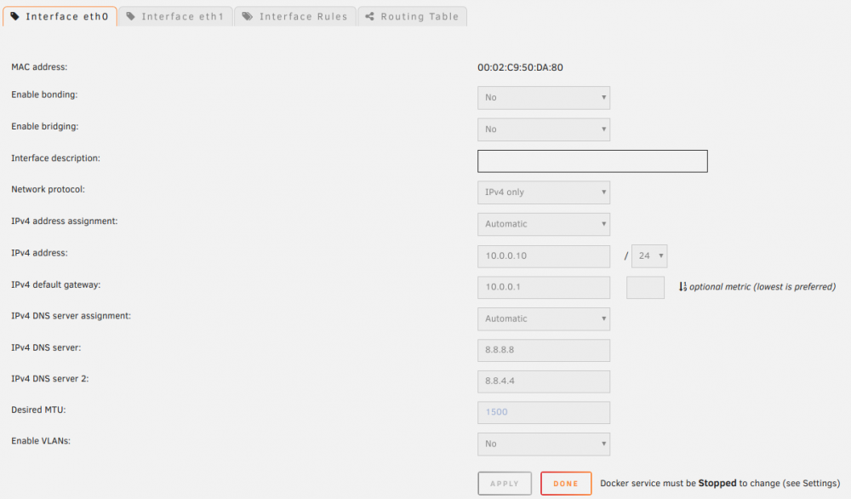The height and width of the screenshot is (499, 851).
Task: Click the 'optional metric (lowest is preferred)' hint
Action: (x=762, y=287)
